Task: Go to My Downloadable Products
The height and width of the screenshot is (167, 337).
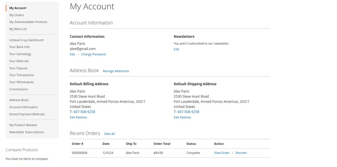Action: [x=28, y=22]
